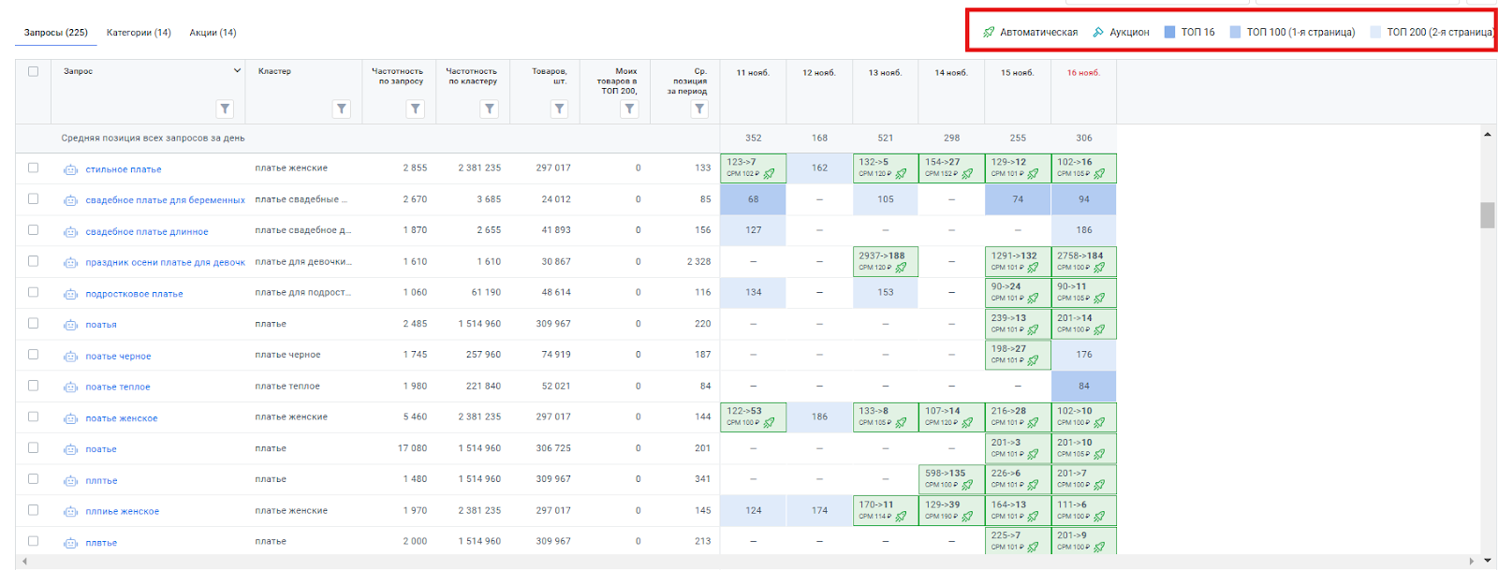Click the robot icon beside поатье черное
This screenshot has height=570, width=1498.
[70, 356]
